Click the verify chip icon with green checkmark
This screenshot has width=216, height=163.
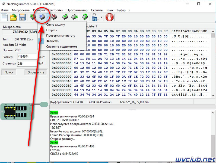[x=65, y=17]
